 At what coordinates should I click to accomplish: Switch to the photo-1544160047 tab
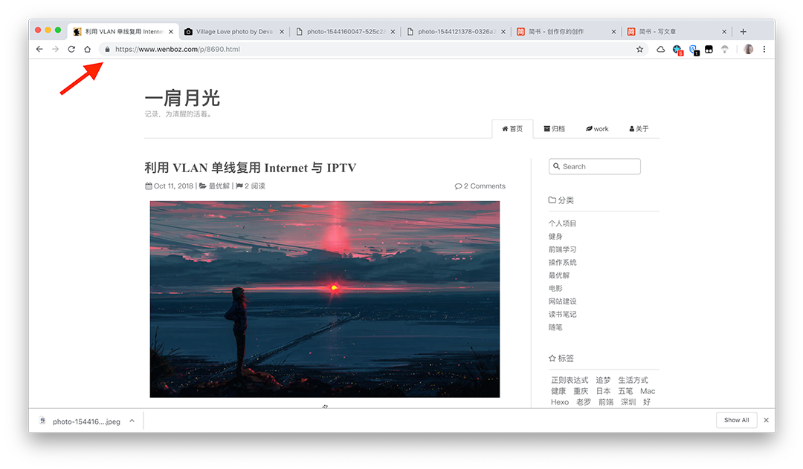click(x=345, y=32)
